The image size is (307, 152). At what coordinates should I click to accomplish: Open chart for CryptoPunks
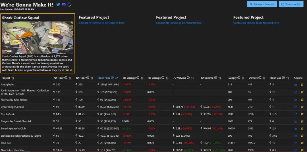pos(296,114)
